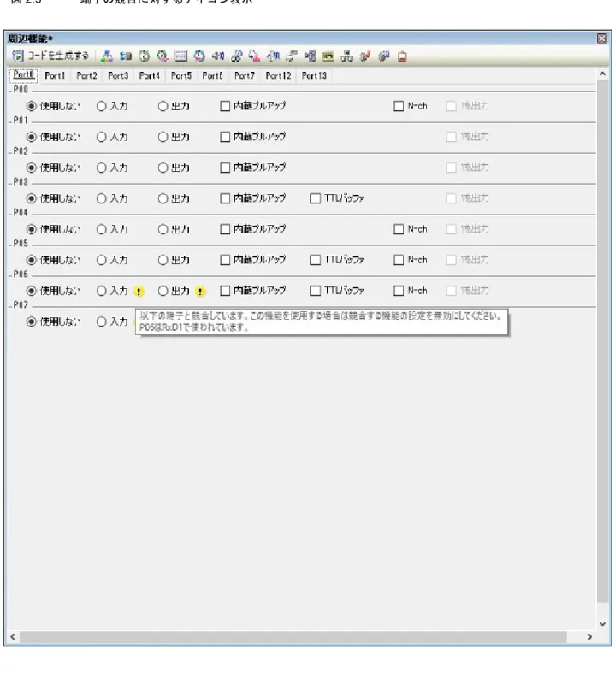Enable TTLバッファ for P03
The height and width of the screenshot is (678, 615).
338,198
